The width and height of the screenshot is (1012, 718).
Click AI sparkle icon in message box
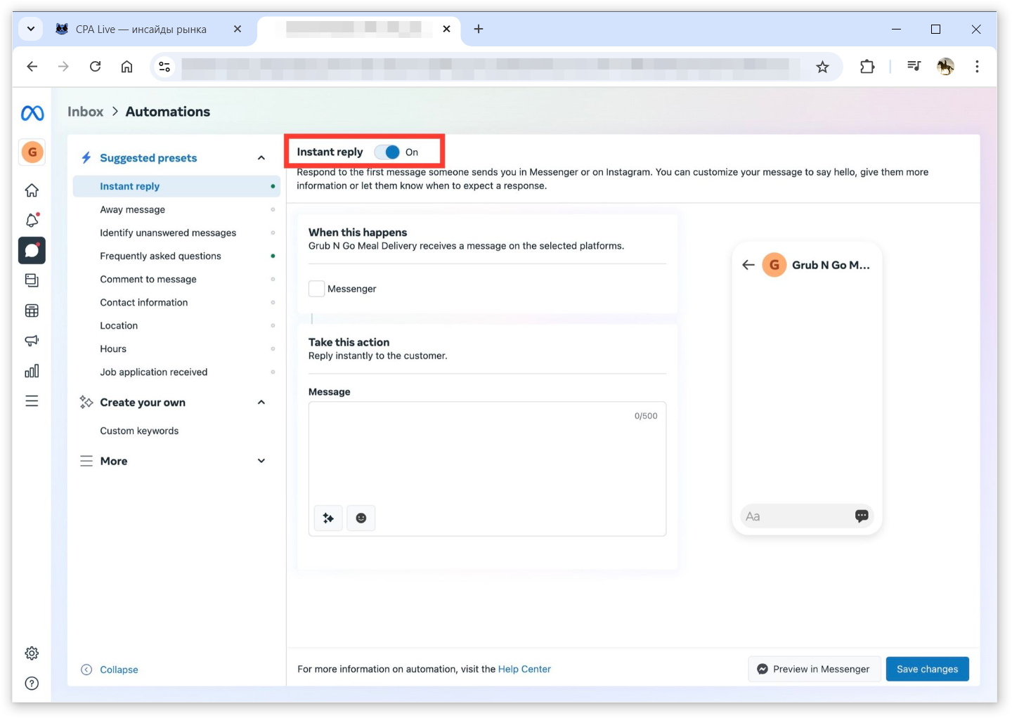click(328, 518)
